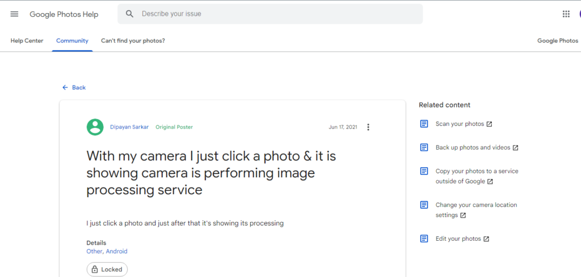The image size is (581, 277).
Task: Open the Can't find your photos? tab
Action: click(x=133, y=41)
